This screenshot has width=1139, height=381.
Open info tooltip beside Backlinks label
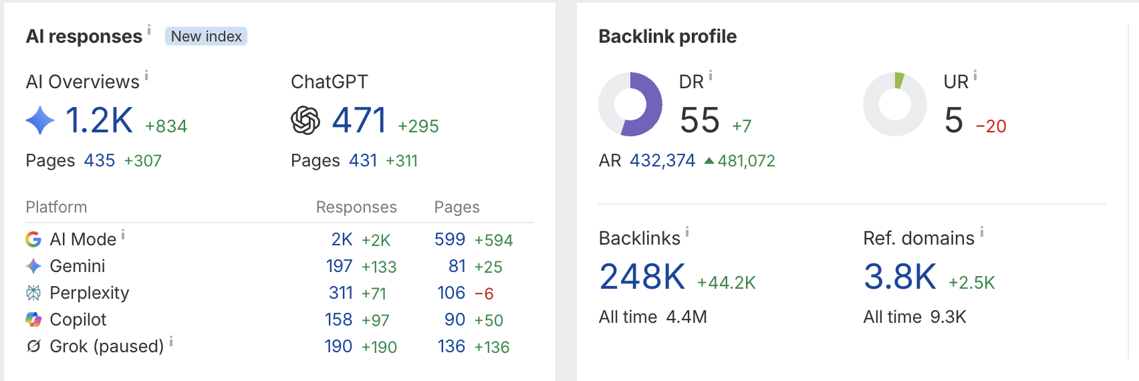687,232
